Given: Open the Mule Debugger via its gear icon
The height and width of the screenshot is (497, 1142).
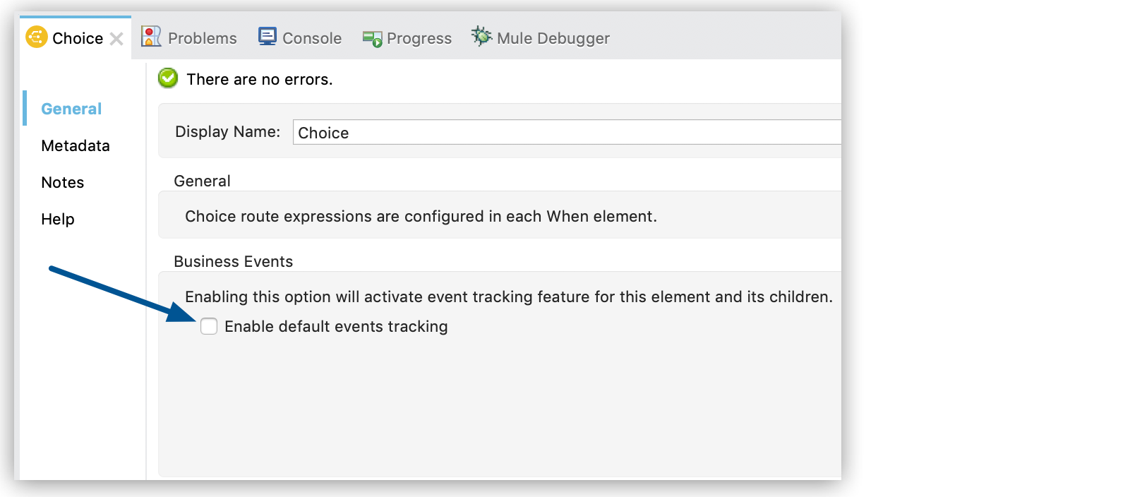Looking at the screenshot, I should (481, 37).
